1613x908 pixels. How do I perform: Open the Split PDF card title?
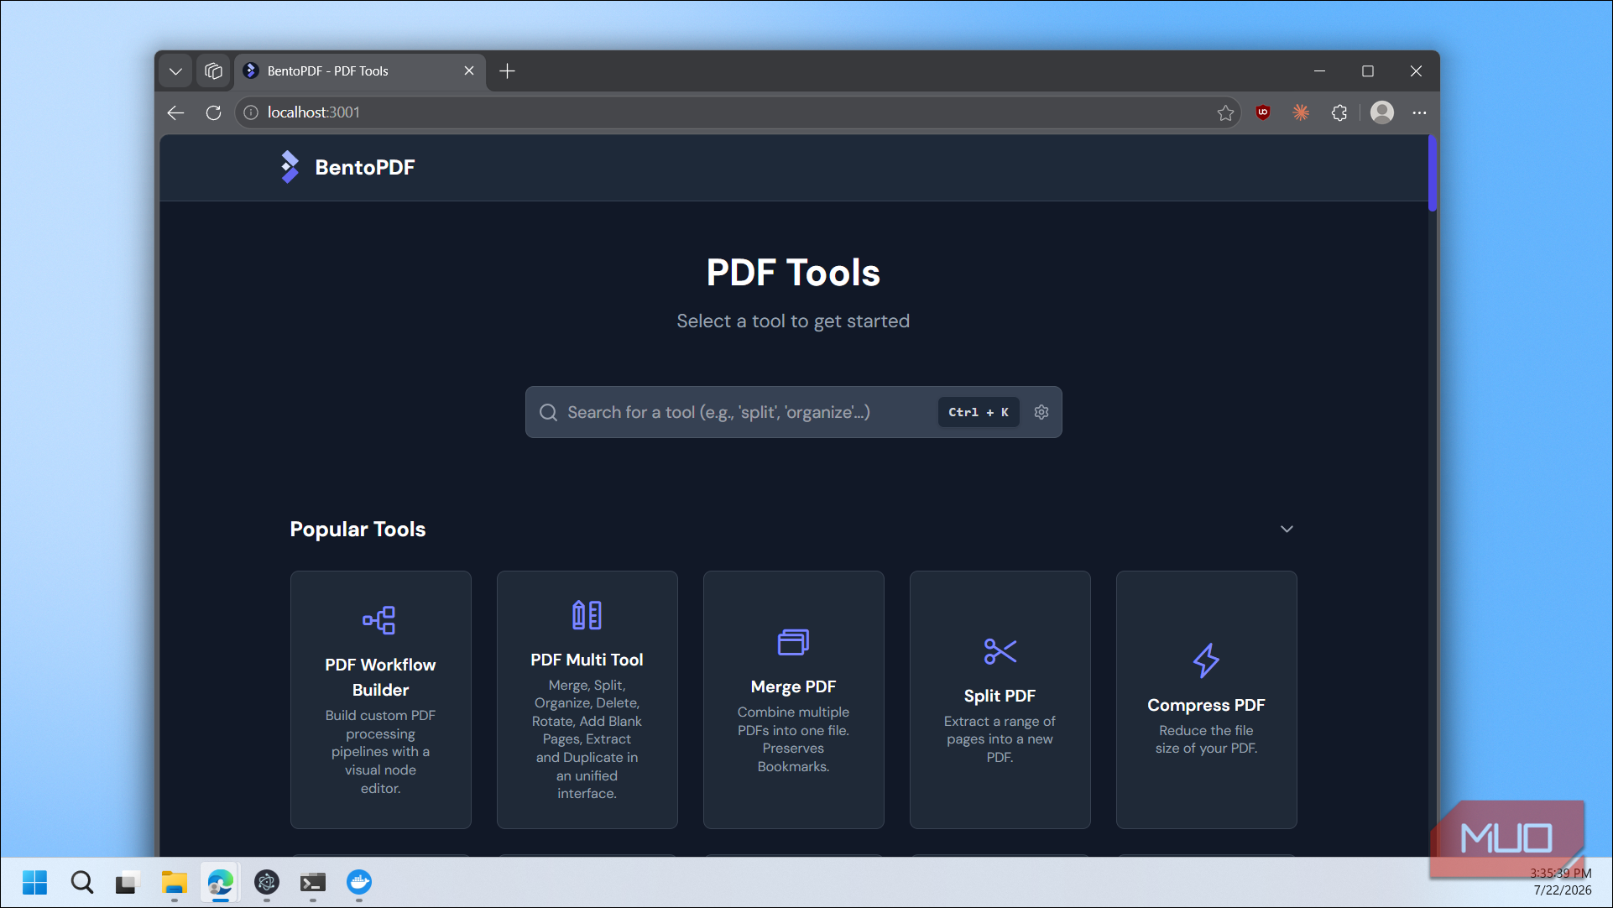coord(1000,696)
